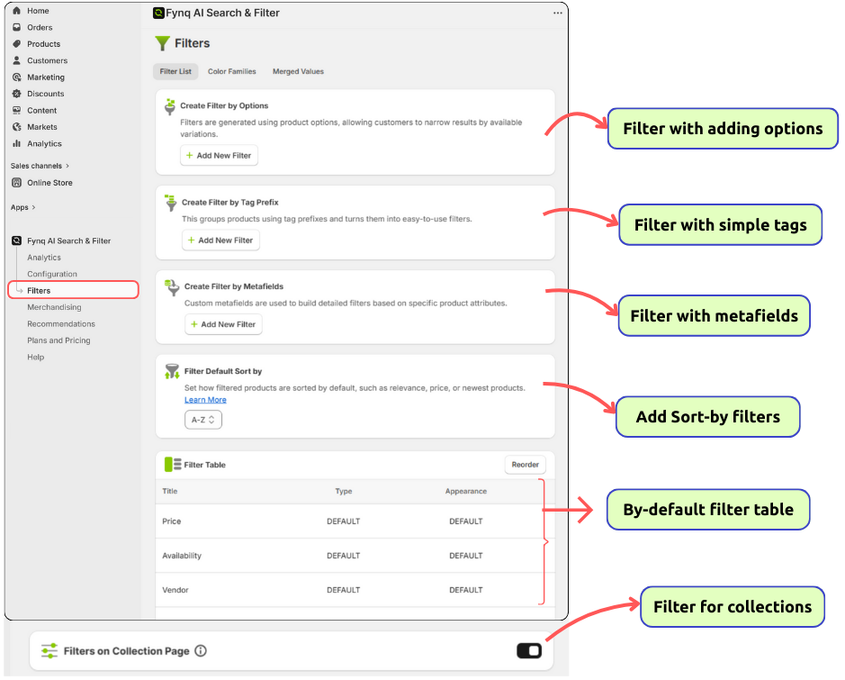Click the Appearance column header
Image resolution: width=845 pixels, height=680 pixels.
tap(465, 491)
